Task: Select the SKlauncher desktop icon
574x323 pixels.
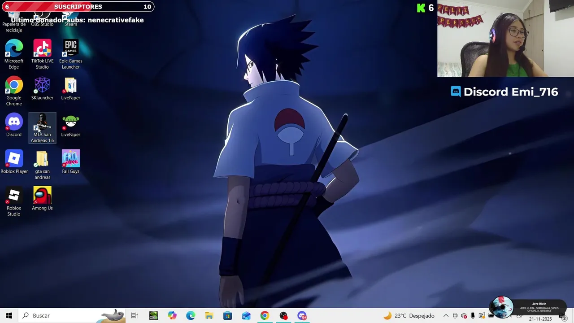Action: [x=42, y=88]
